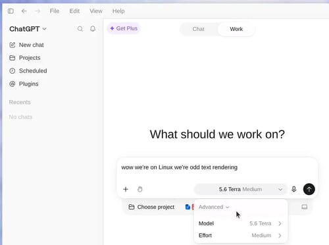Open notifications bell icon
Screen dimensions: 329x245
coord(93,29)
